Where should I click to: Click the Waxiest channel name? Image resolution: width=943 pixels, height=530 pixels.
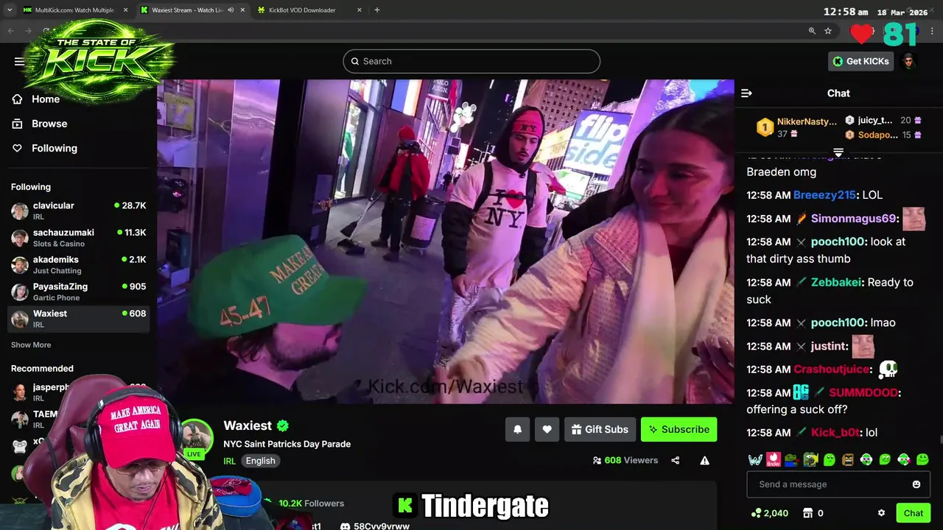click(x=248, y=425)
